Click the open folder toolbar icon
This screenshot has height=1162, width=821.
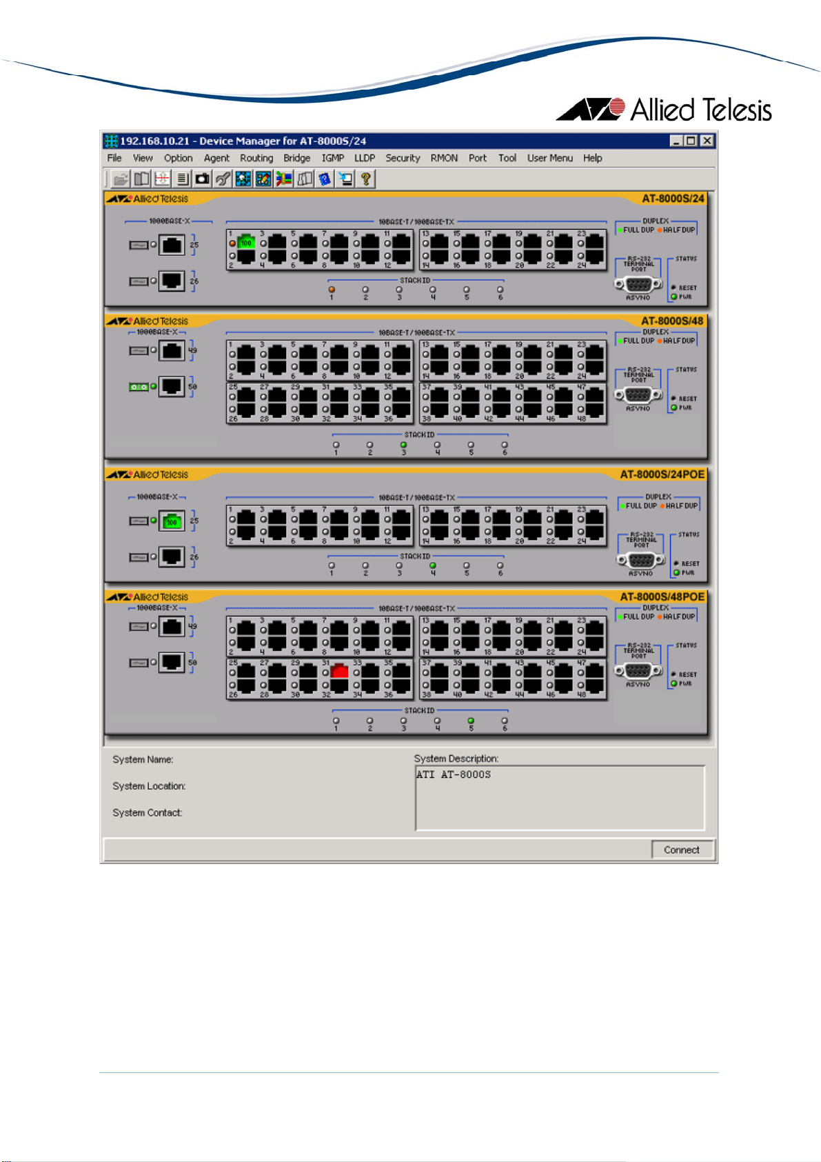coord(121,179)
